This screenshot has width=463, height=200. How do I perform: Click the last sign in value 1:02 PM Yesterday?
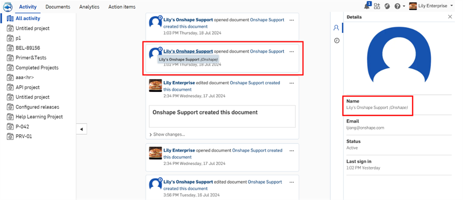pos(363,168)
